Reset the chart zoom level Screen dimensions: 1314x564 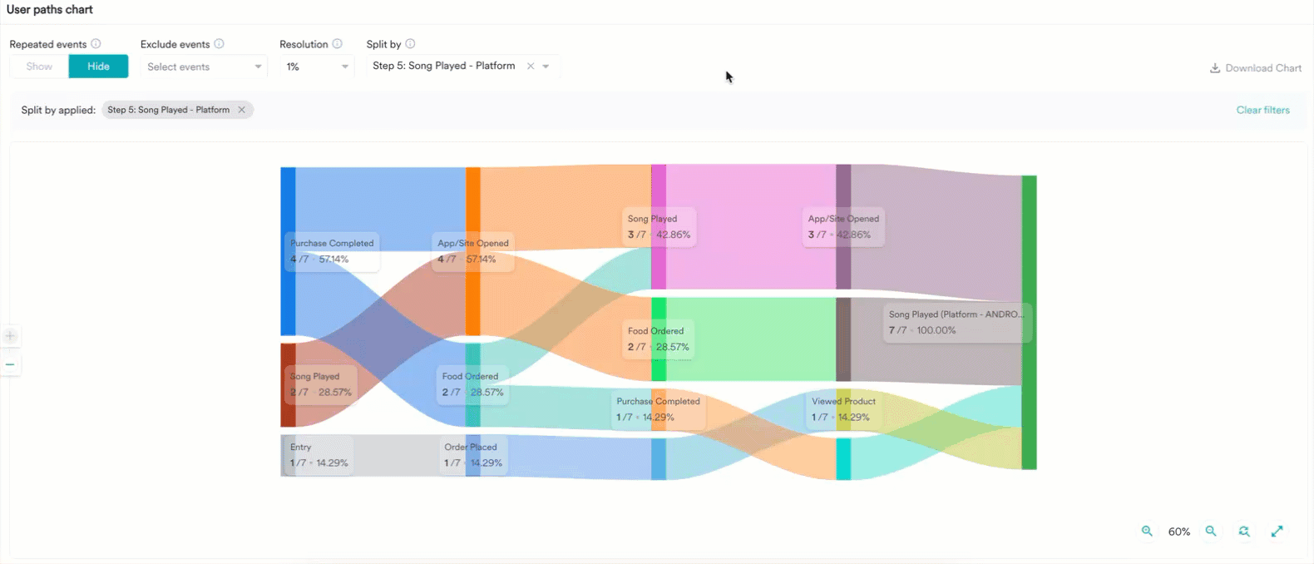pos(1244,532)
